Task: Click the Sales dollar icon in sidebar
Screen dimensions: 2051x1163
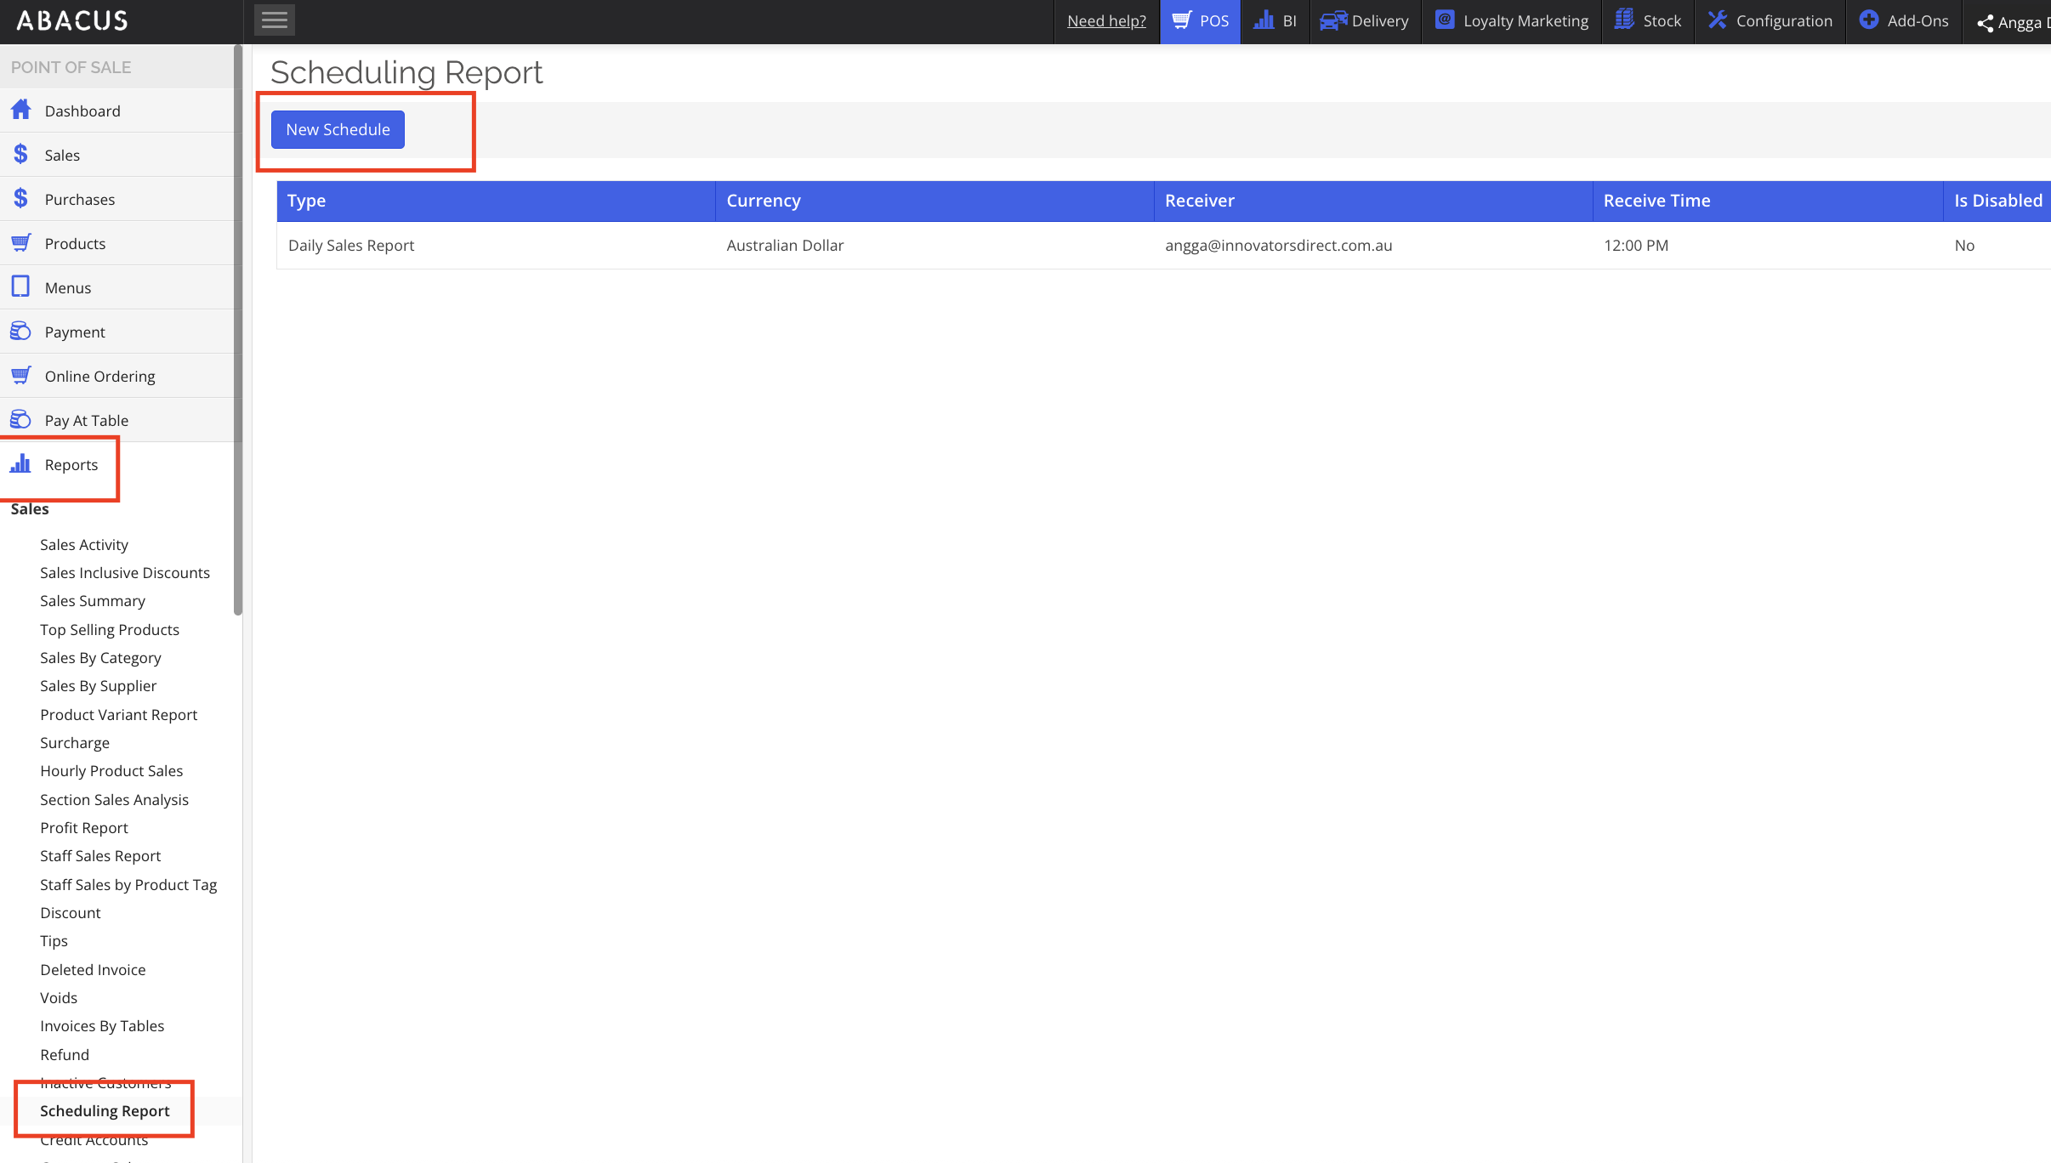Action: click(x=21, y=155)
